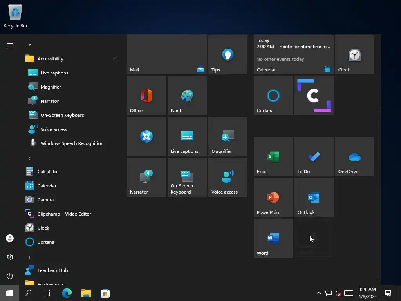Launch Microsoft Edge from the taskbar

[67, 293]
